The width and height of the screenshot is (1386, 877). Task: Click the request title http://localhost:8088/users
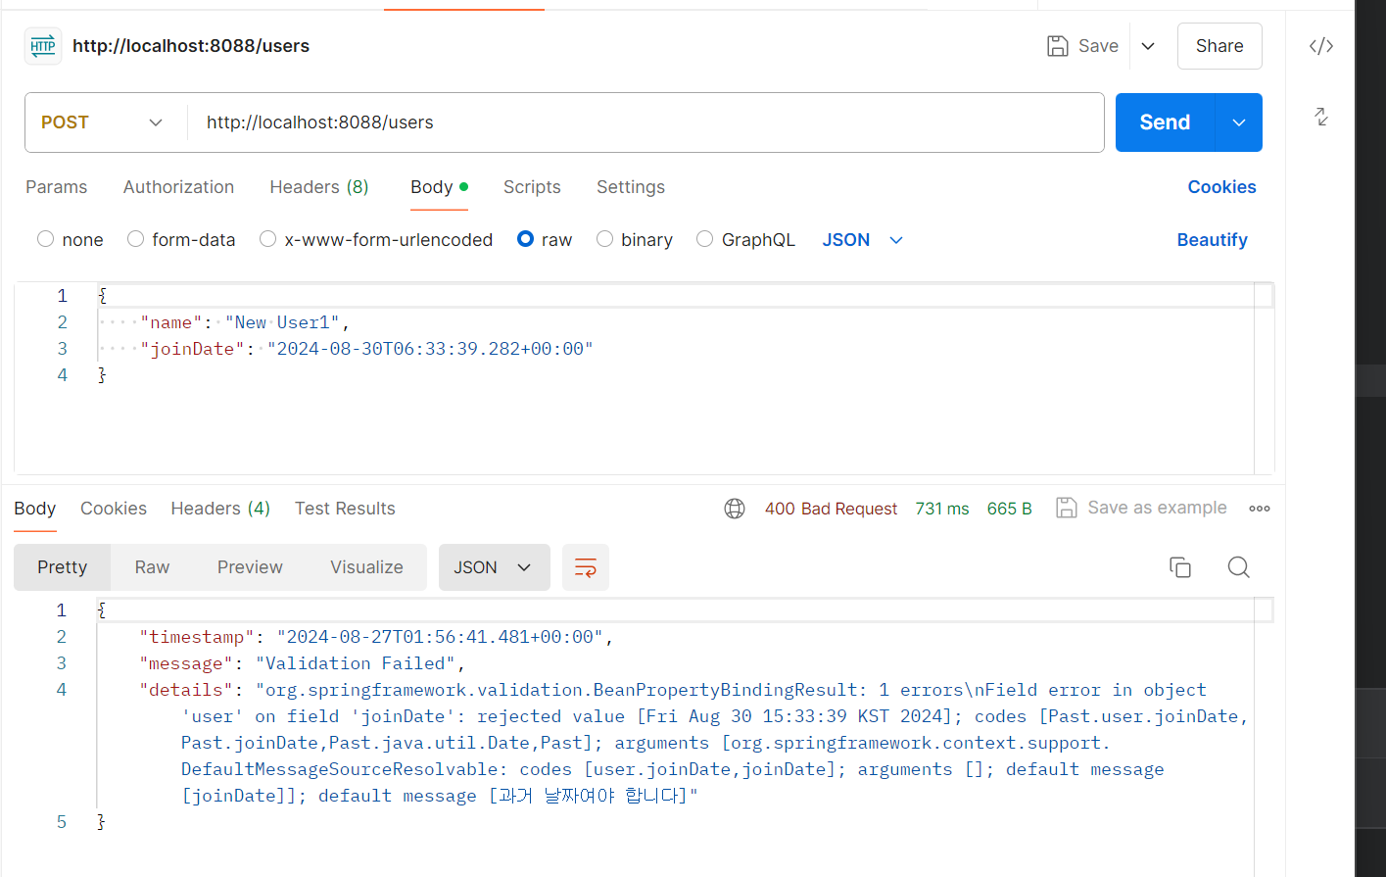coord(191,46)
